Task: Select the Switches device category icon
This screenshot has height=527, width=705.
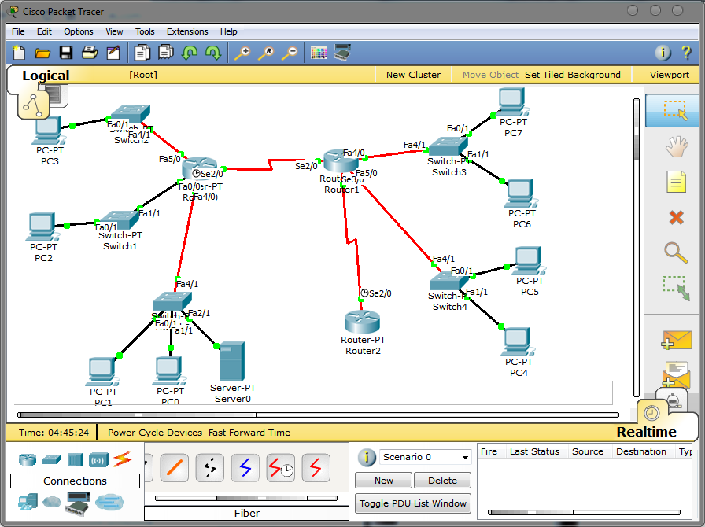Action: (51, 459)
